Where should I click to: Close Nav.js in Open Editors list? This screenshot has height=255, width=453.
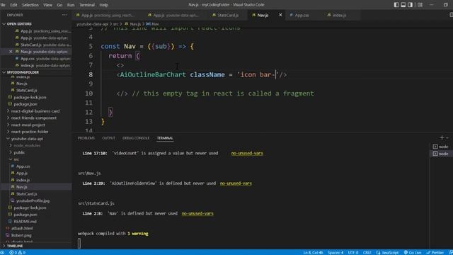(x=11, y=52)
